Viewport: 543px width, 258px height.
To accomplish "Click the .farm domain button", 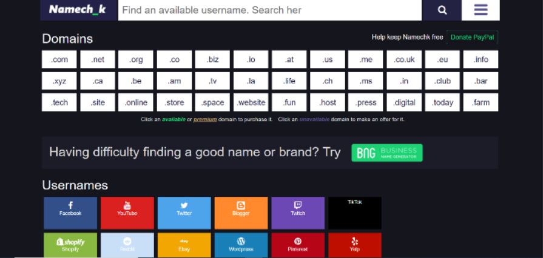I will point(481,102).
